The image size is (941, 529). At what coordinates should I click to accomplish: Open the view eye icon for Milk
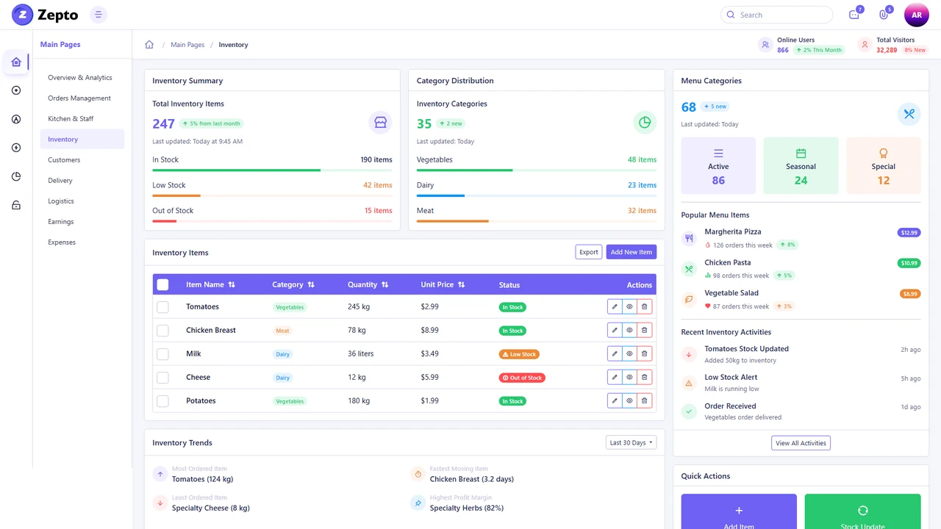tap(629, 353)
